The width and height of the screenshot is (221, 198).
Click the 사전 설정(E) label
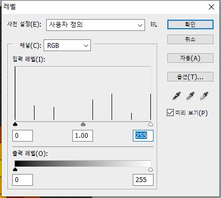pyautogui.click(x=24, y=24)
